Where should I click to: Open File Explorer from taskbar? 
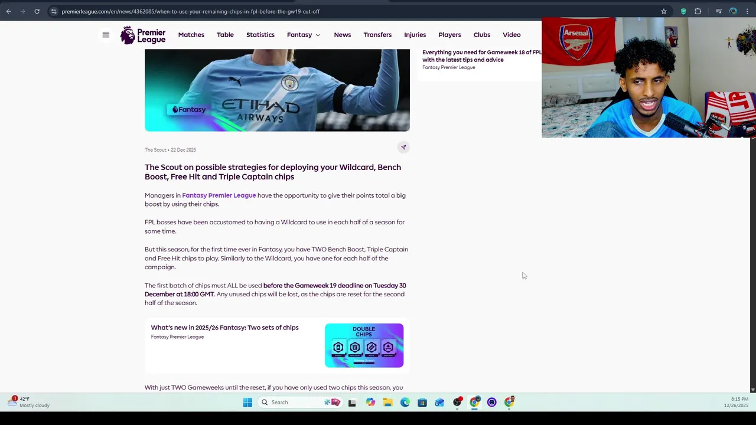(x=387, y=403)
